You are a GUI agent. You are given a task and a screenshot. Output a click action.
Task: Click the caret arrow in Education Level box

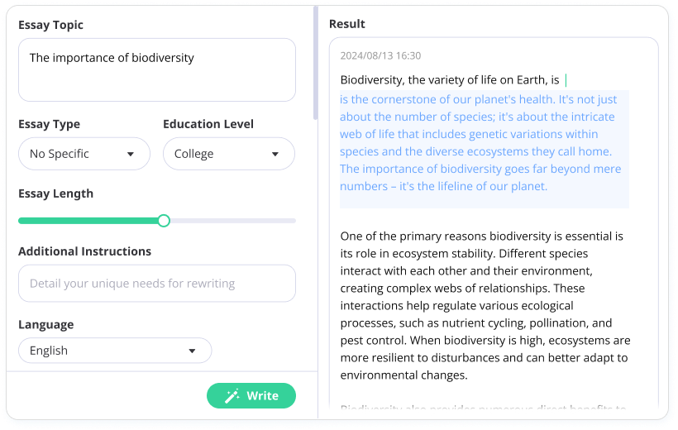[x=275, y=154]
